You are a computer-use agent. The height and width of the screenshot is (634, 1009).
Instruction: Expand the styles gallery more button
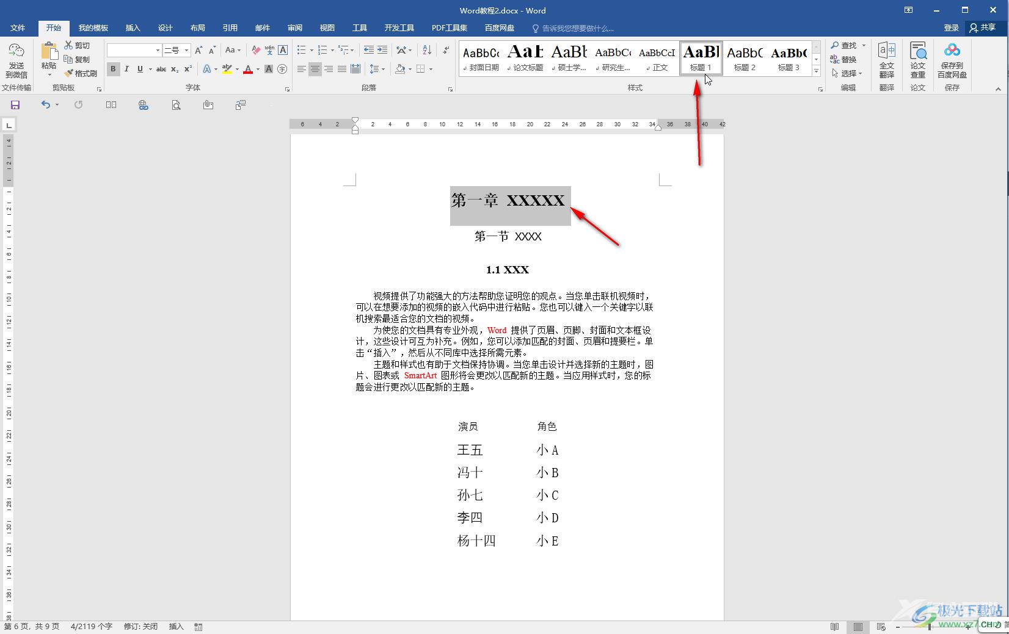coord(816,71)
